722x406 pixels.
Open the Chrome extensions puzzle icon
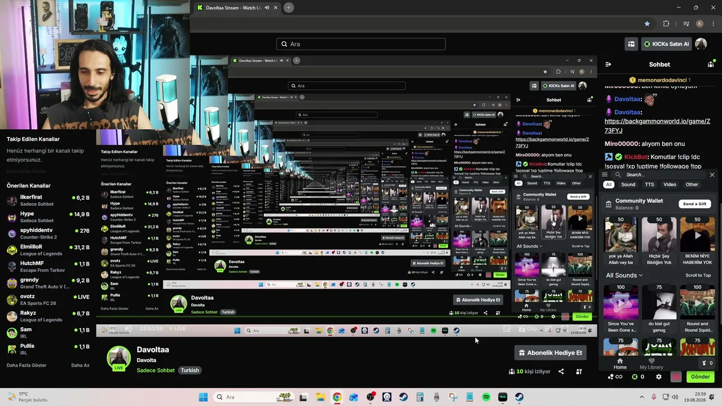pos(666,24)
